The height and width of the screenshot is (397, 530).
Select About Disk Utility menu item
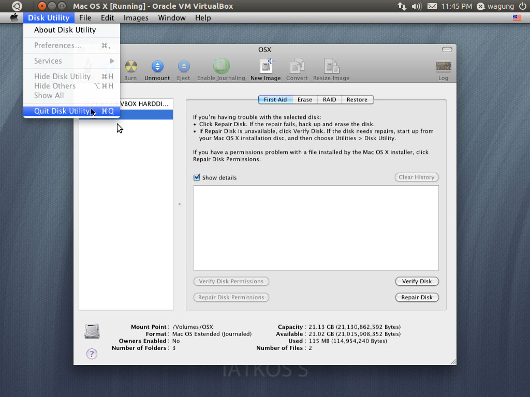click(x=71, y=29)
